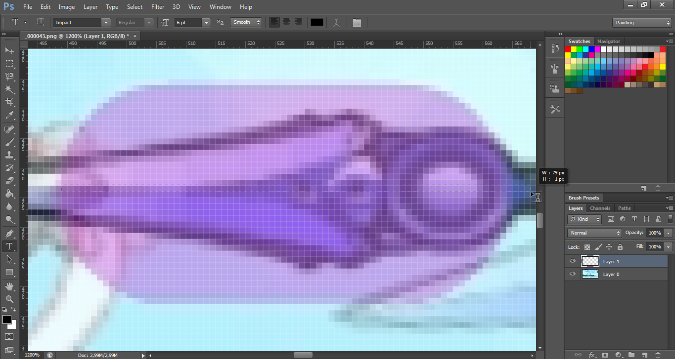
Task: Choose center align text
Action: (286, 22)
